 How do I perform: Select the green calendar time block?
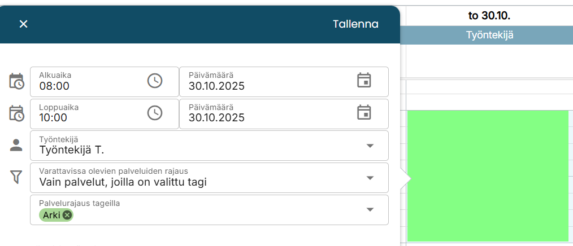(487, 175)
